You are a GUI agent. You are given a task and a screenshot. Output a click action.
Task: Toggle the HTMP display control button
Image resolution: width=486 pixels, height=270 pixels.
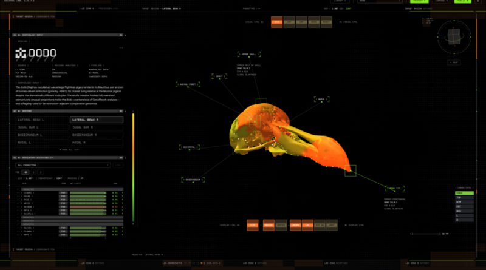pos(253,225)
